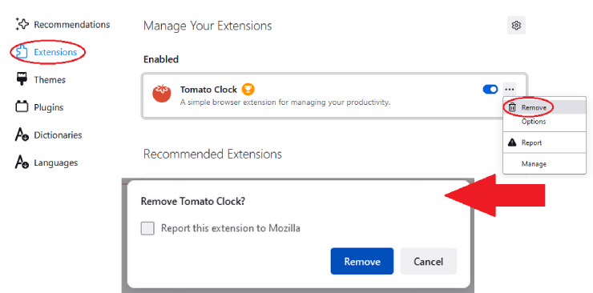Check Report this extension to Mozilla
The height and width of the screenshot is (293, 593).
pos(147,228)
